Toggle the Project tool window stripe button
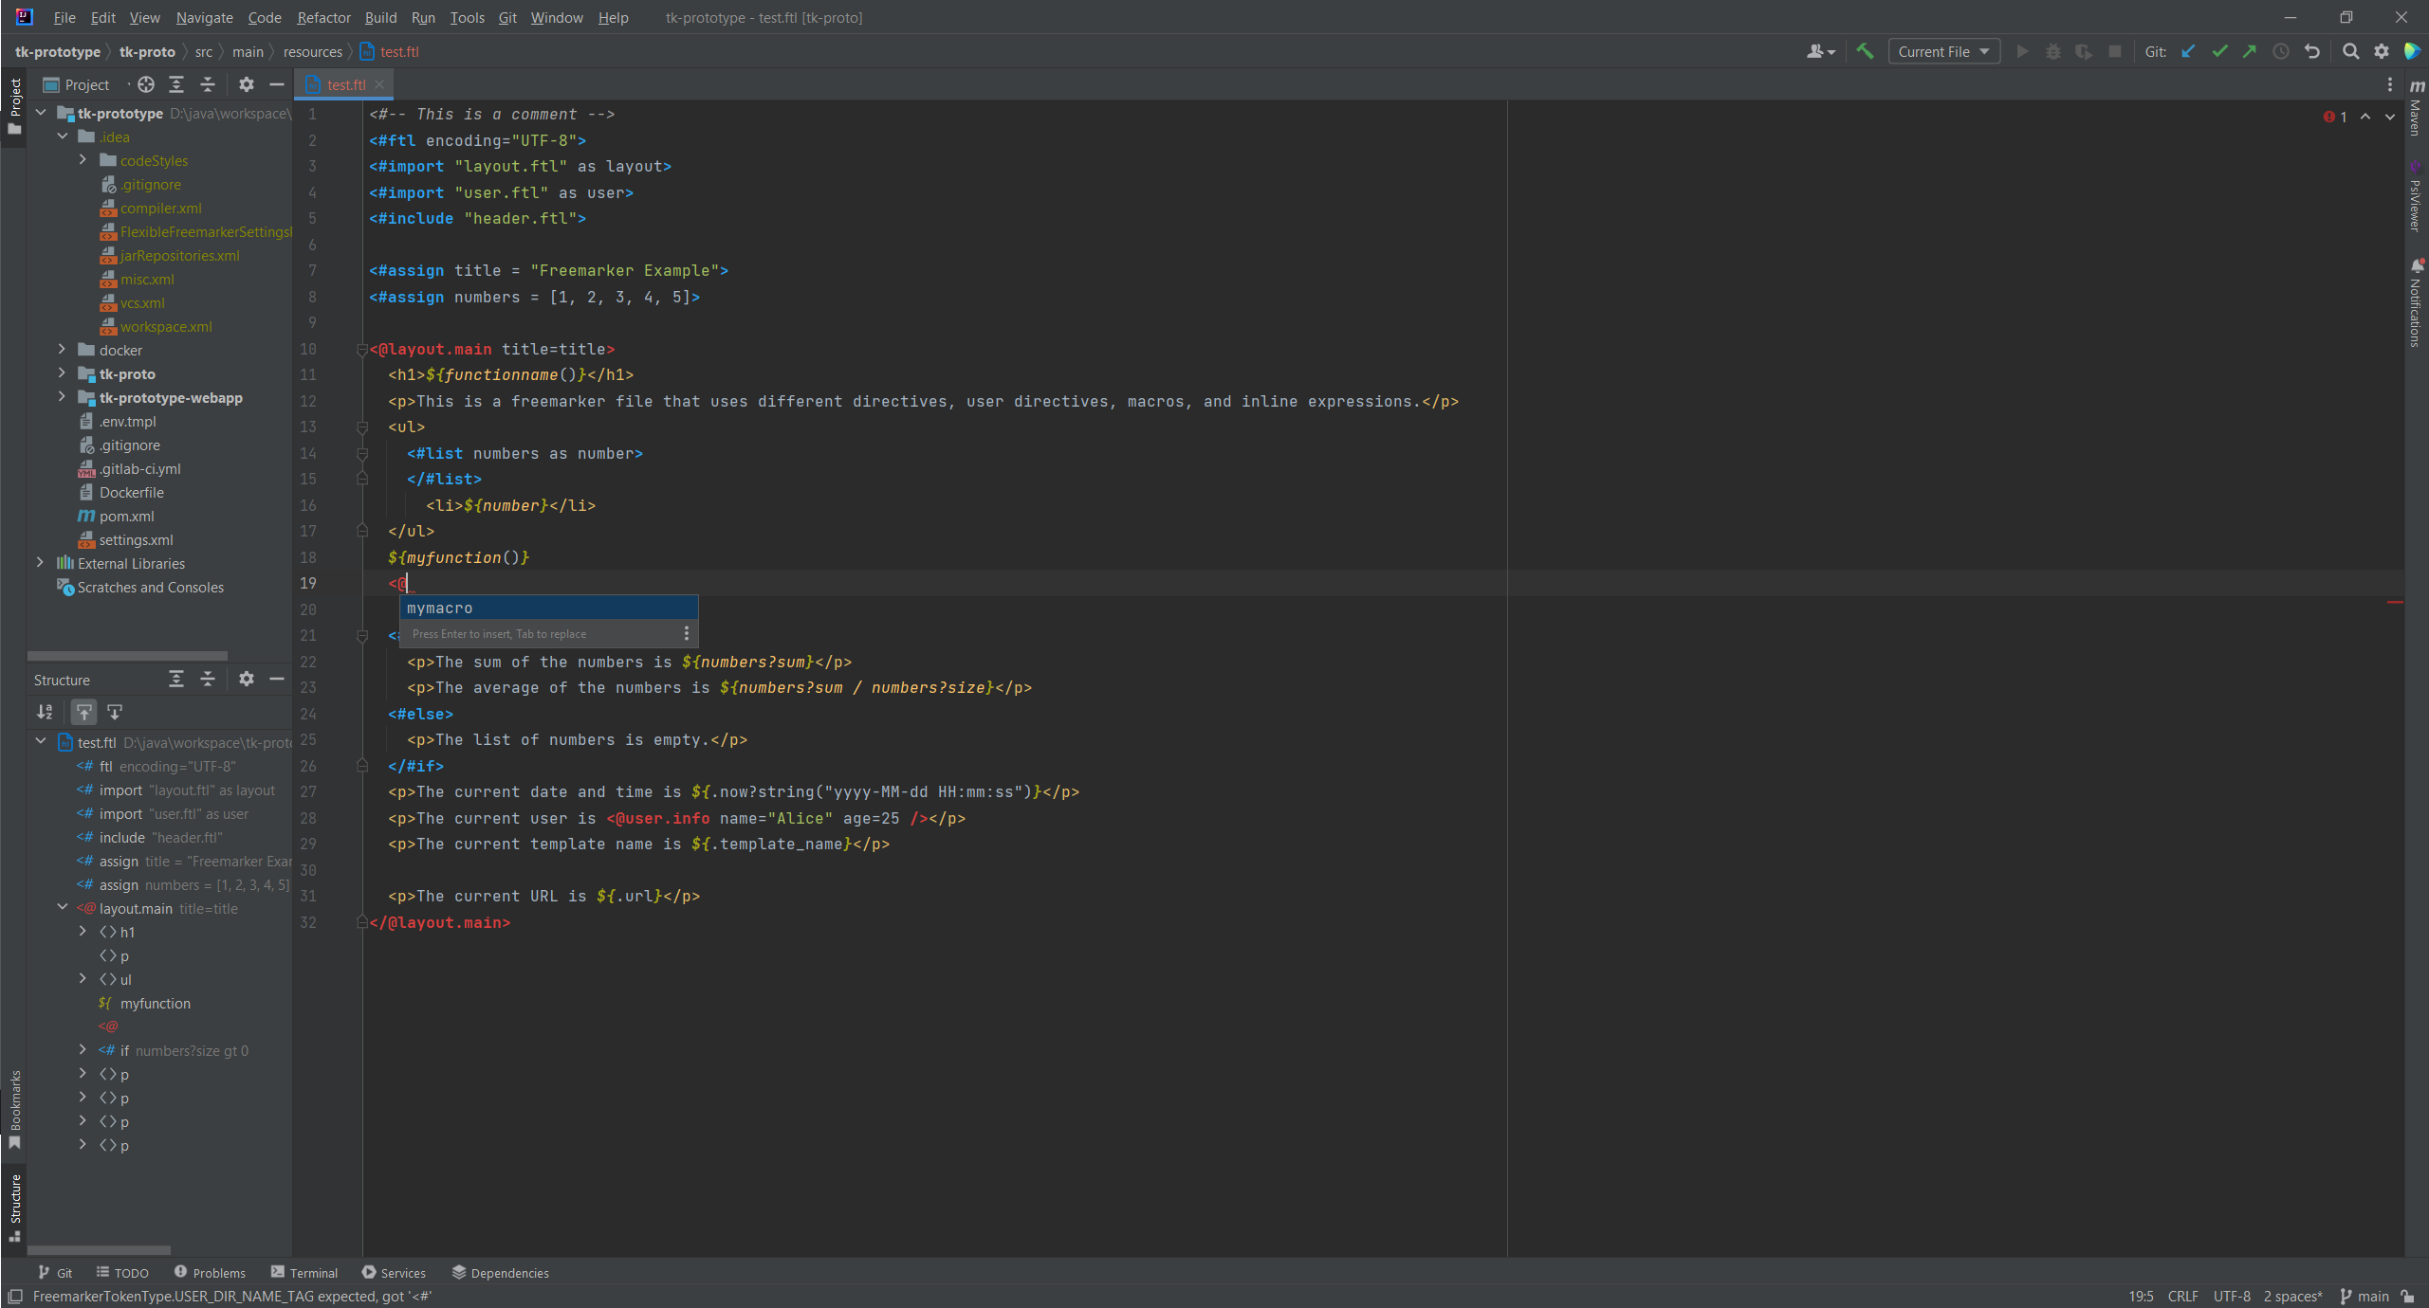Image resolution: width=2429 pixels, height=1308 pixels. (14, 106)
